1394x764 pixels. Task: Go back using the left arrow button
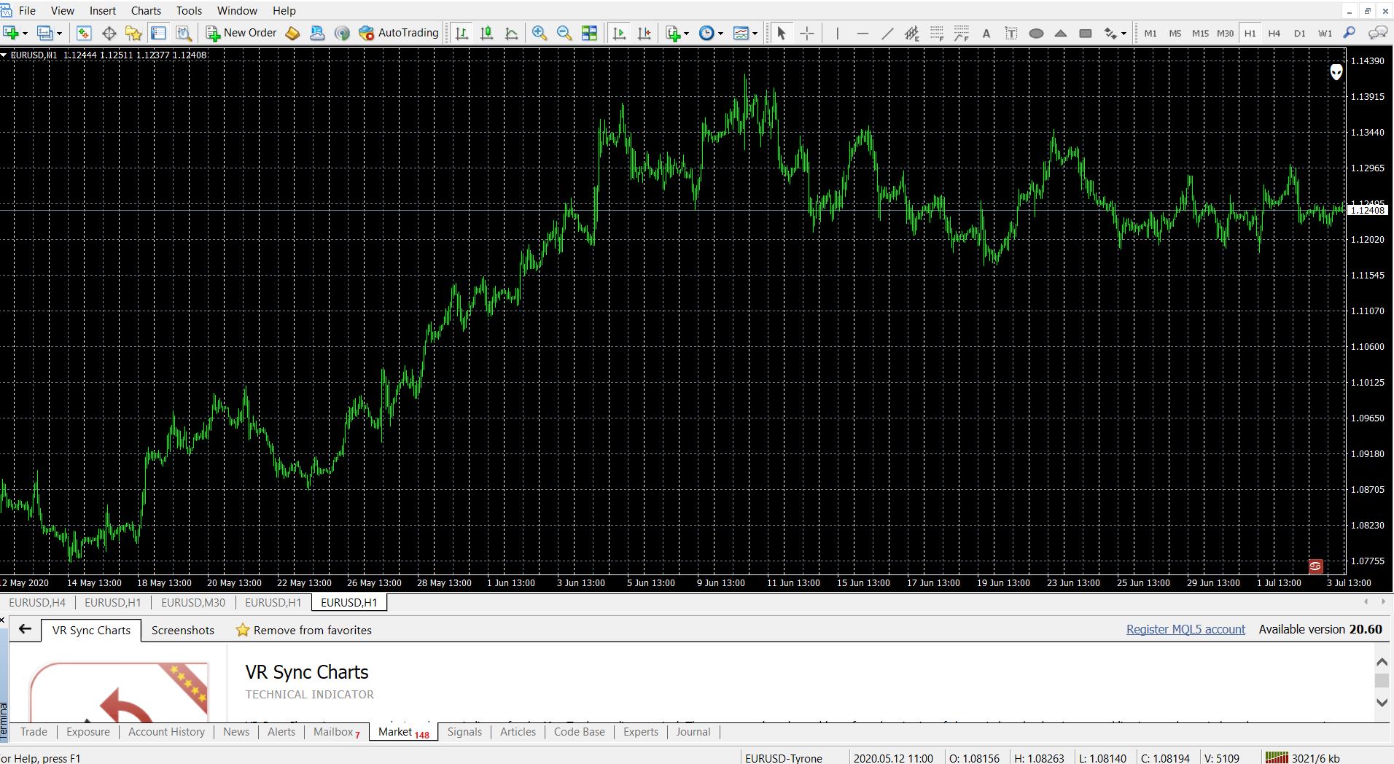coord(26,629)
